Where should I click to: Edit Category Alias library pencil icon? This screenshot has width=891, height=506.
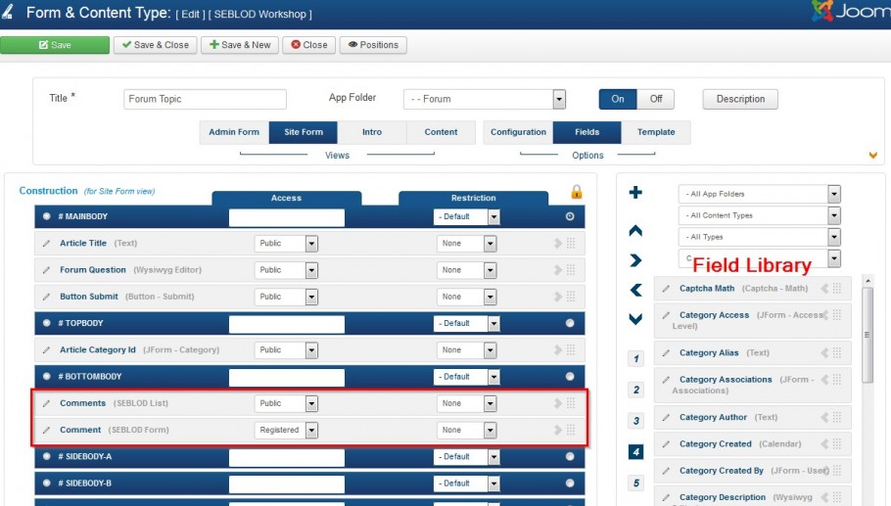point(666,352)
